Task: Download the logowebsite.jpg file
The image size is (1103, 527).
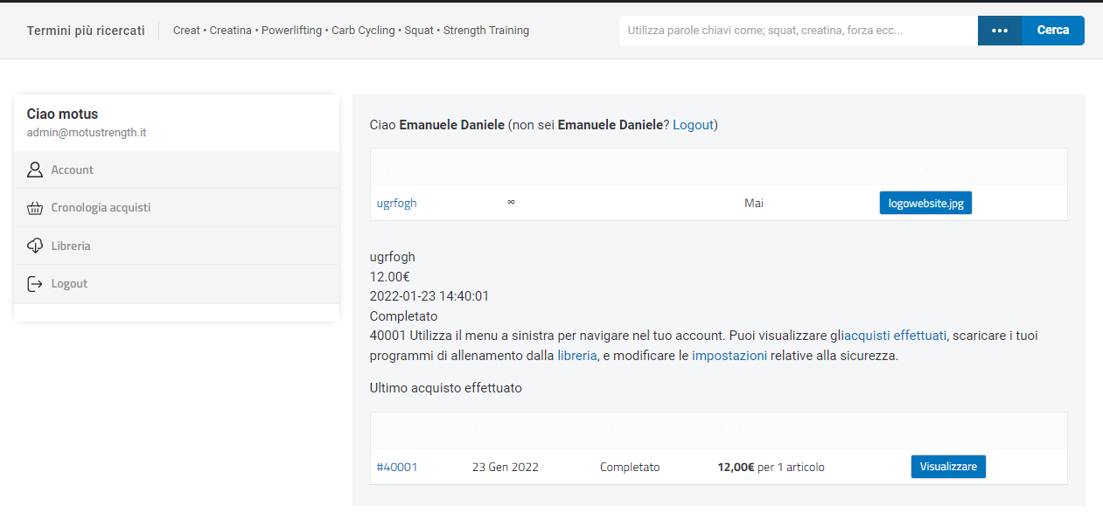Action: tap(925, 203)
